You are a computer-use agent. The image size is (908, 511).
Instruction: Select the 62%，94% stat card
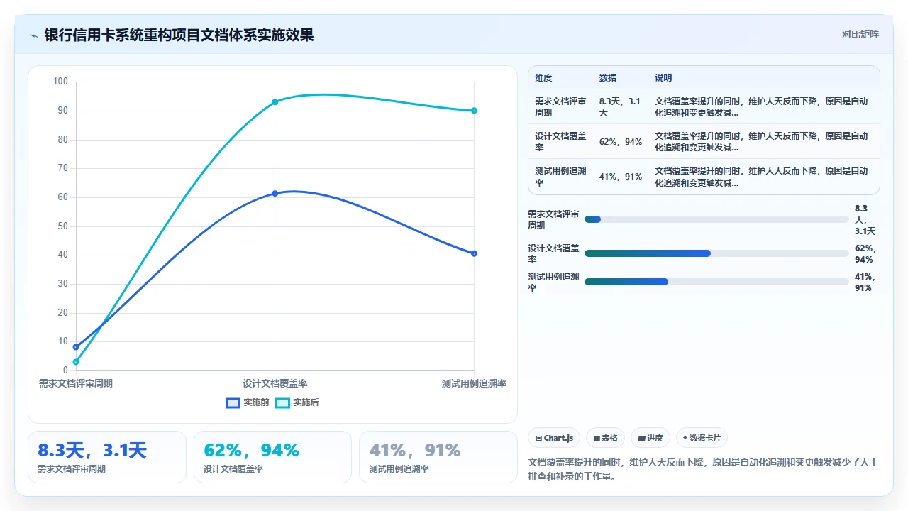272,457
